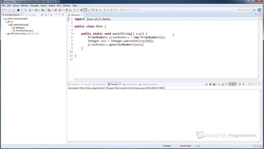Viewport: 264px width, 149px height.
Task: Open the Source menu
Action: (16, 5)
